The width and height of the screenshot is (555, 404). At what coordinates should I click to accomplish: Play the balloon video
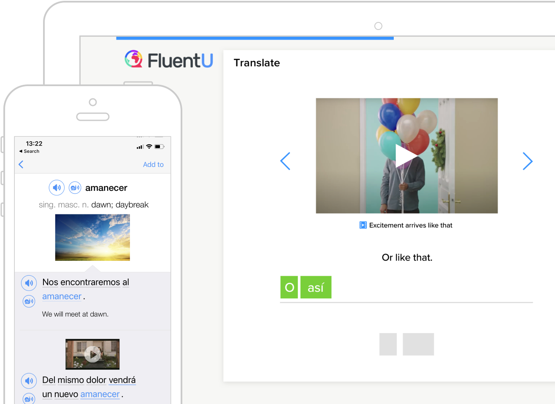(x=406, y=155)
